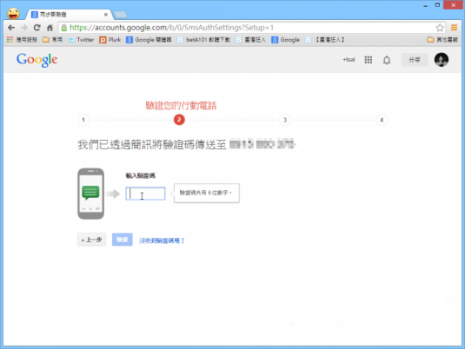Open the Plurk bookmark
The height and width of the screenshot is (349, 465).
pyautogui.click(x=110, y=39)
